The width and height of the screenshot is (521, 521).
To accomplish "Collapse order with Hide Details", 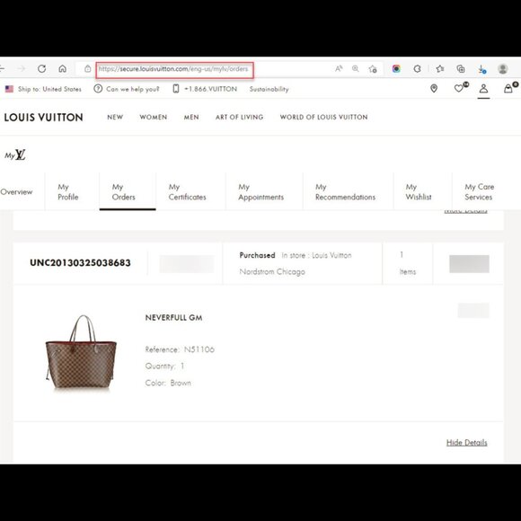I will coord(466,443).
